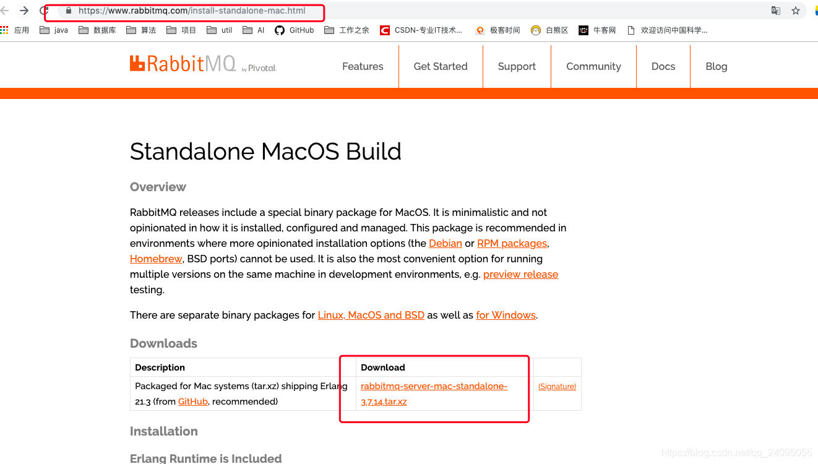Open the Support nav menu

517,66
